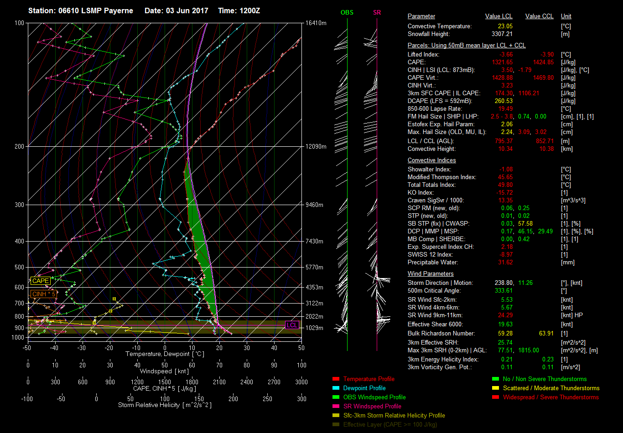
Task: Click the Sfc-3km Storm Relative Helicity legend square
Action: (x=336, y=415)
